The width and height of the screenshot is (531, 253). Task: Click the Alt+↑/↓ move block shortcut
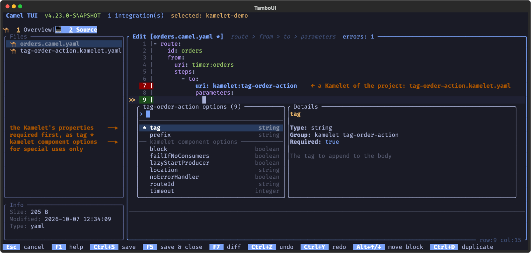[388, 247]
